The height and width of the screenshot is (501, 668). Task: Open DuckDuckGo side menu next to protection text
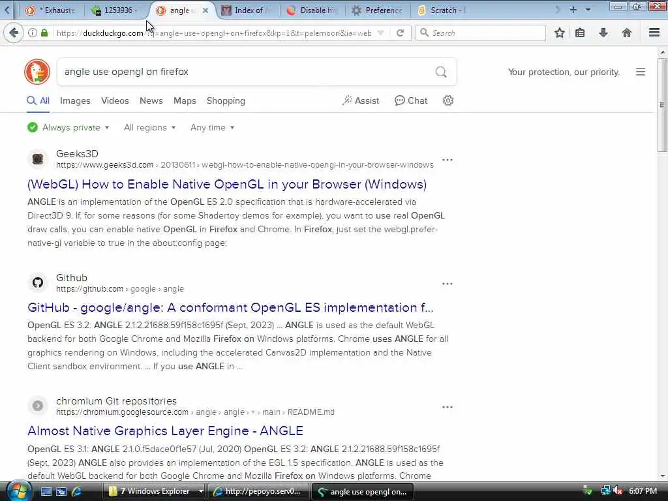(x=641, y=72)
